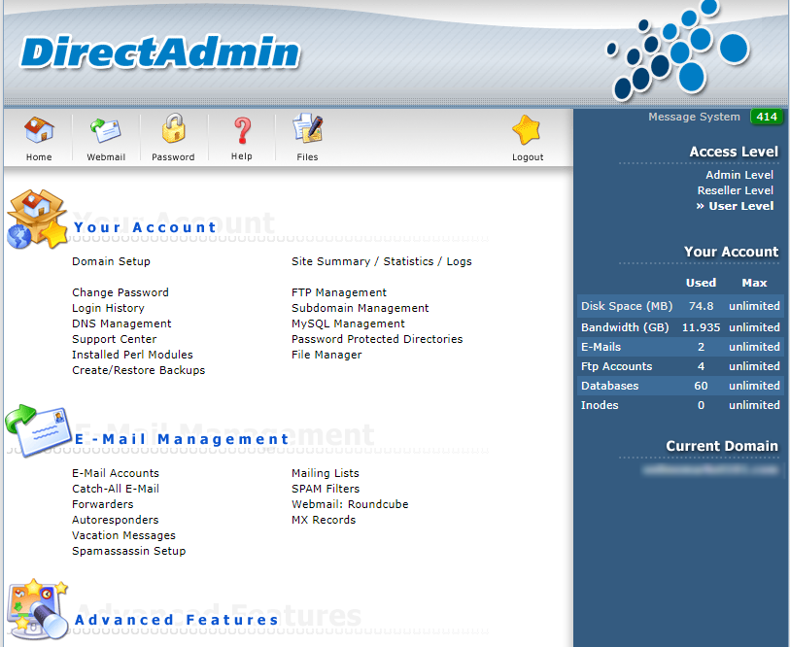Click the Your Account box icon
This screenshot has width=790, height=647.
(x=37, y=220)
